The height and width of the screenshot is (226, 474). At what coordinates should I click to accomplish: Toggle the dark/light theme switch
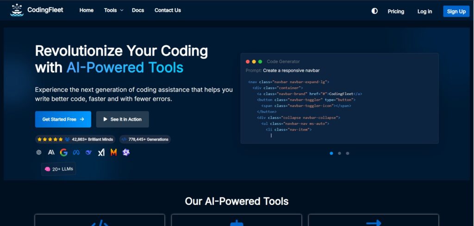[374, 11]
